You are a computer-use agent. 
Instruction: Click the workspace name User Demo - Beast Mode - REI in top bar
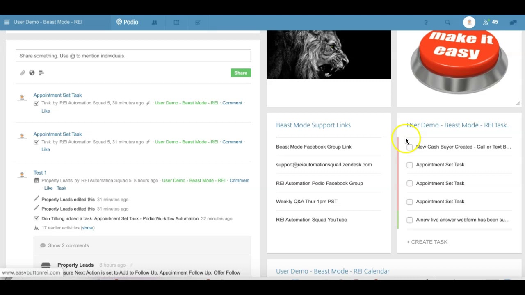tap(48, 22)
